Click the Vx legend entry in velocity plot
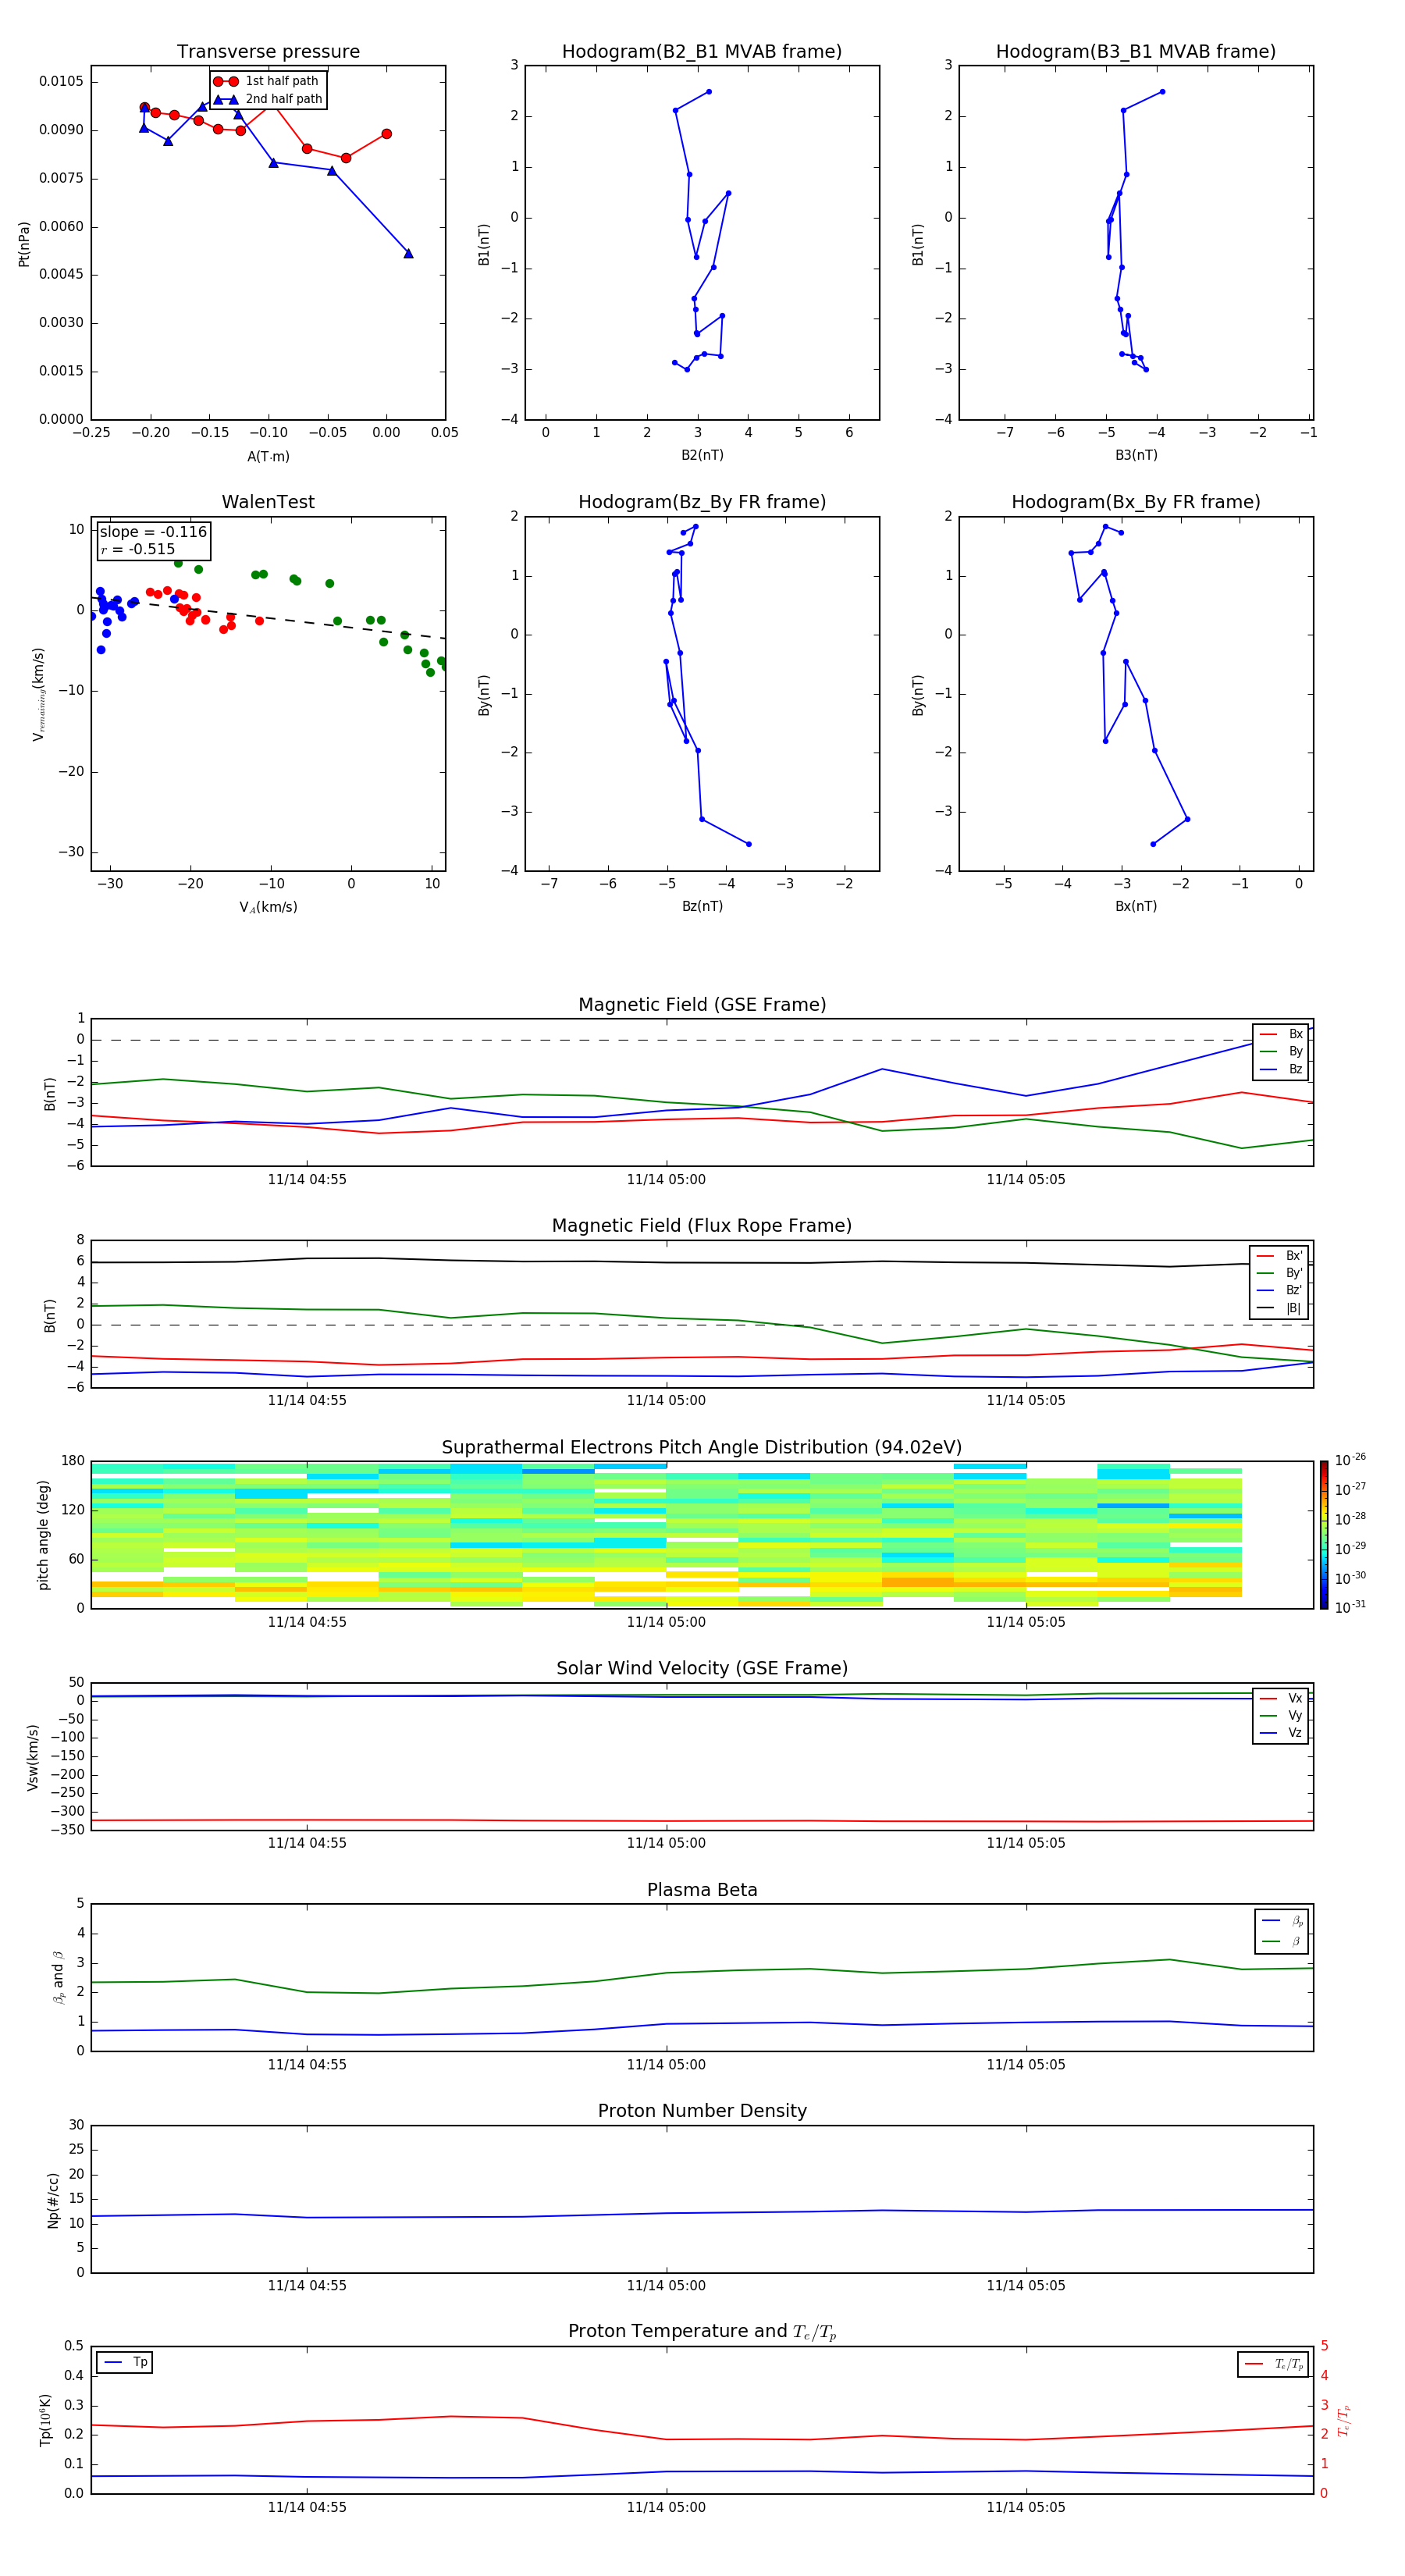This screenshot has width=1405, height=2576. pos(1281,1698)
